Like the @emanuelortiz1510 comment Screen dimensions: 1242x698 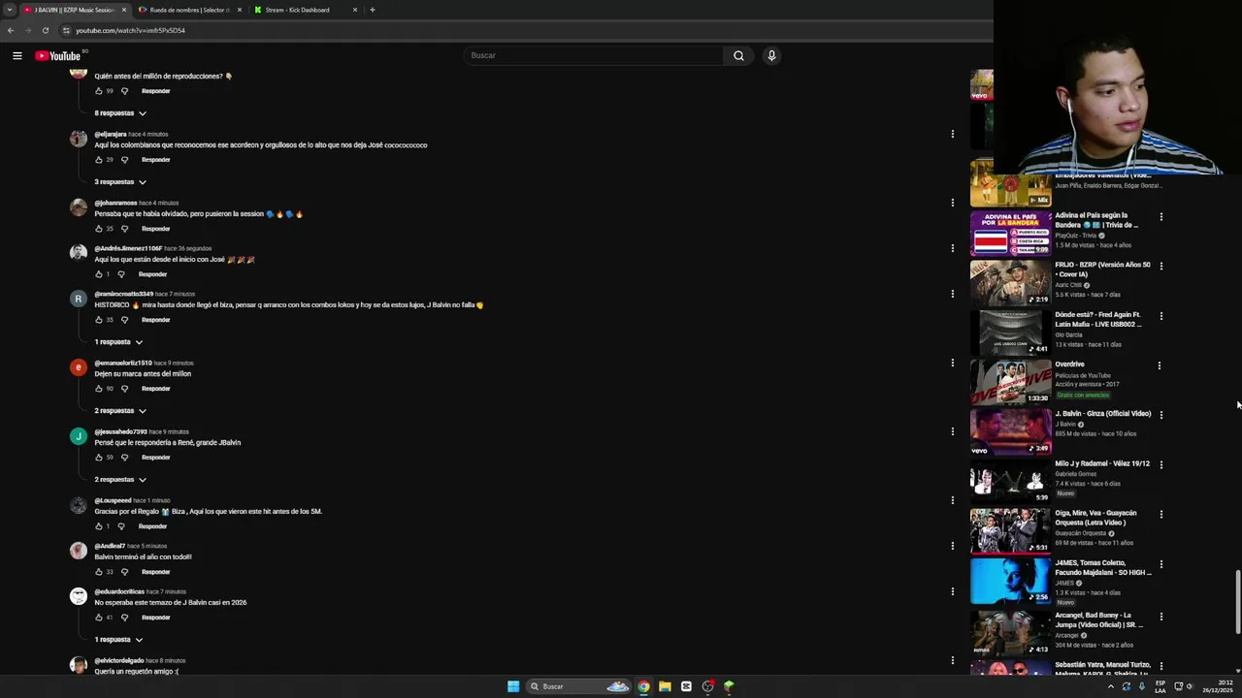tap(98, 389)
